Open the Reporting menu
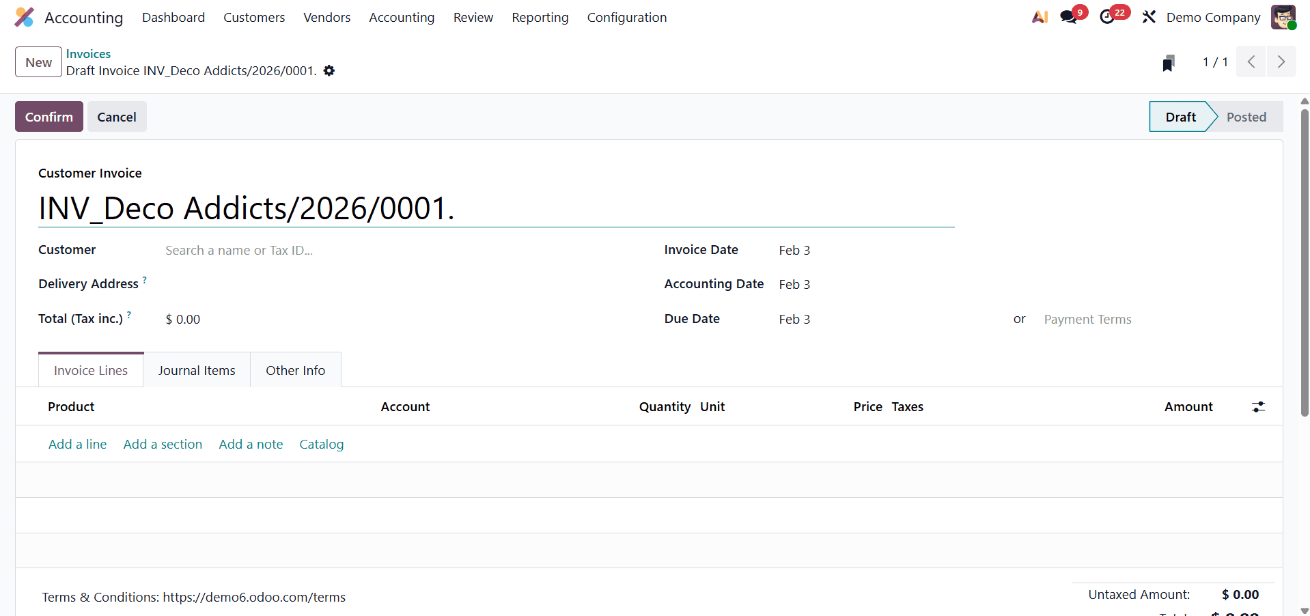This screenshot has height=616, width=1310. tap(540, 17)
